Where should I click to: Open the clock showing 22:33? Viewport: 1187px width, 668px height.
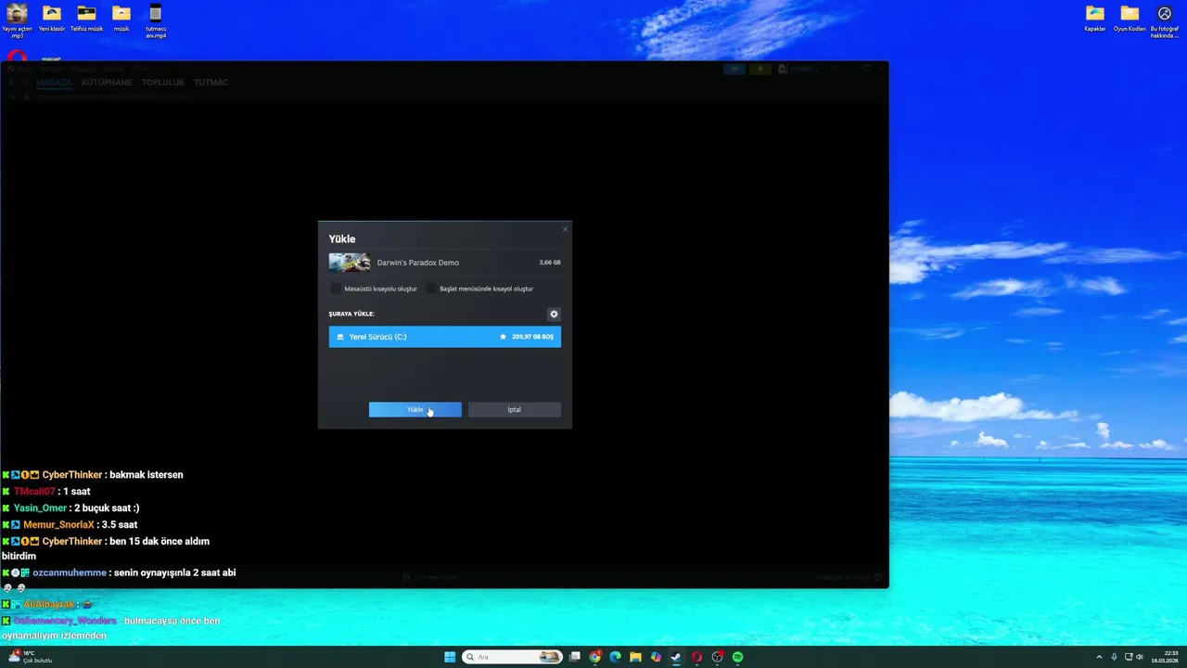coord(1164,657)
